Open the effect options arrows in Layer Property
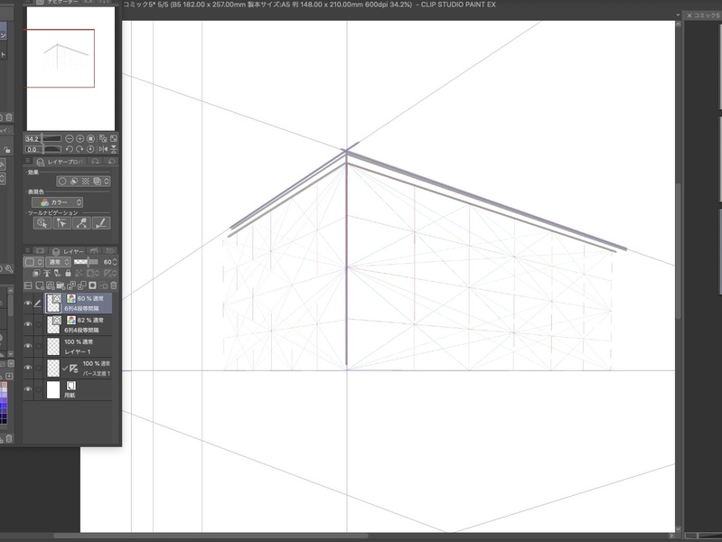The image size is (722, 542). click(x=107, y=181)
